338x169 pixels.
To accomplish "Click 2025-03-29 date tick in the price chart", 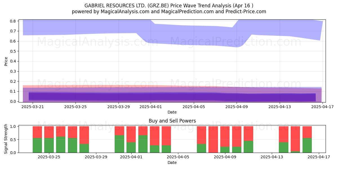I will point(119,107).
